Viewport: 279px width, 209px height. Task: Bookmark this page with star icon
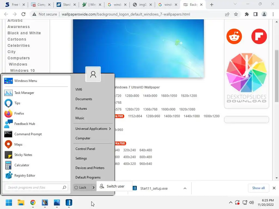236,14
